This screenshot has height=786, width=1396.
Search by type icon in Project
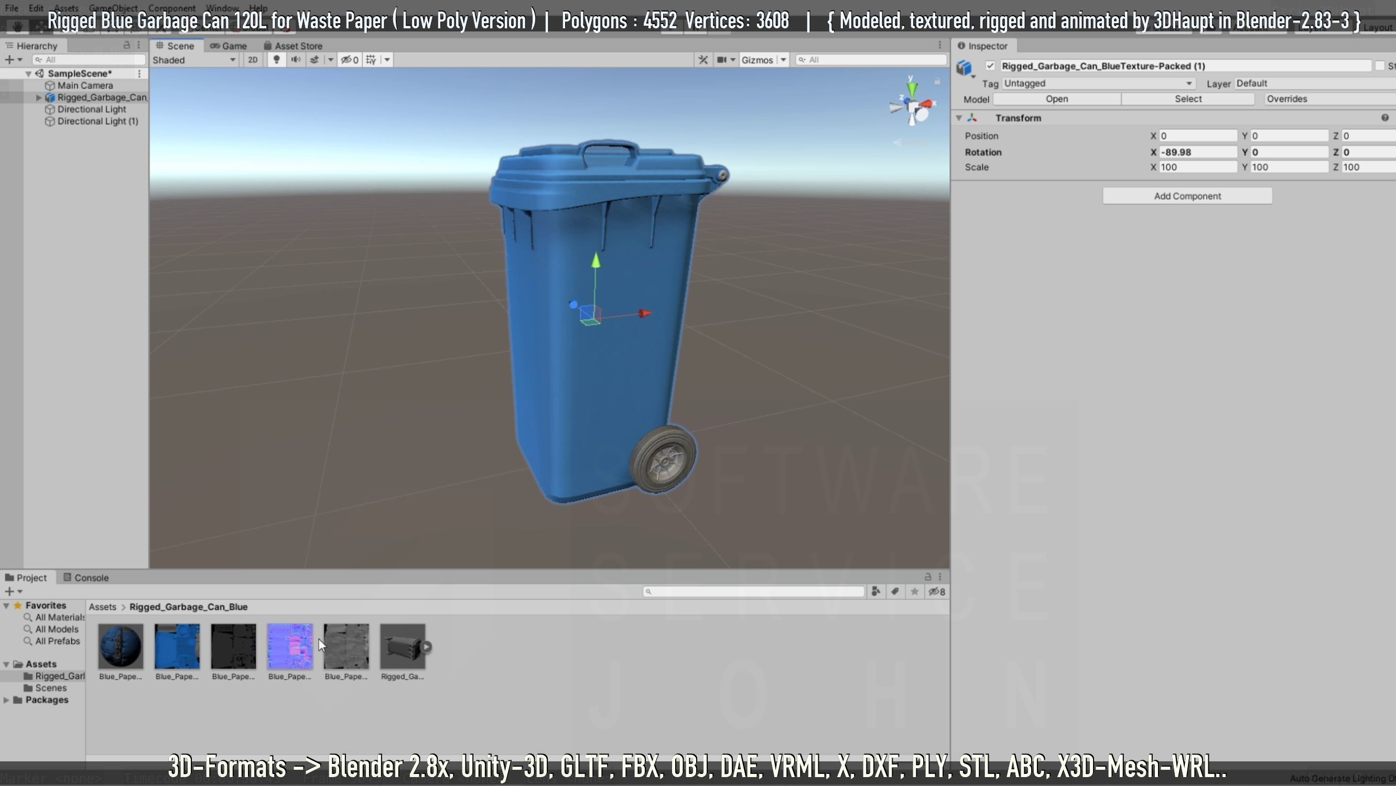tap(876, 592)
